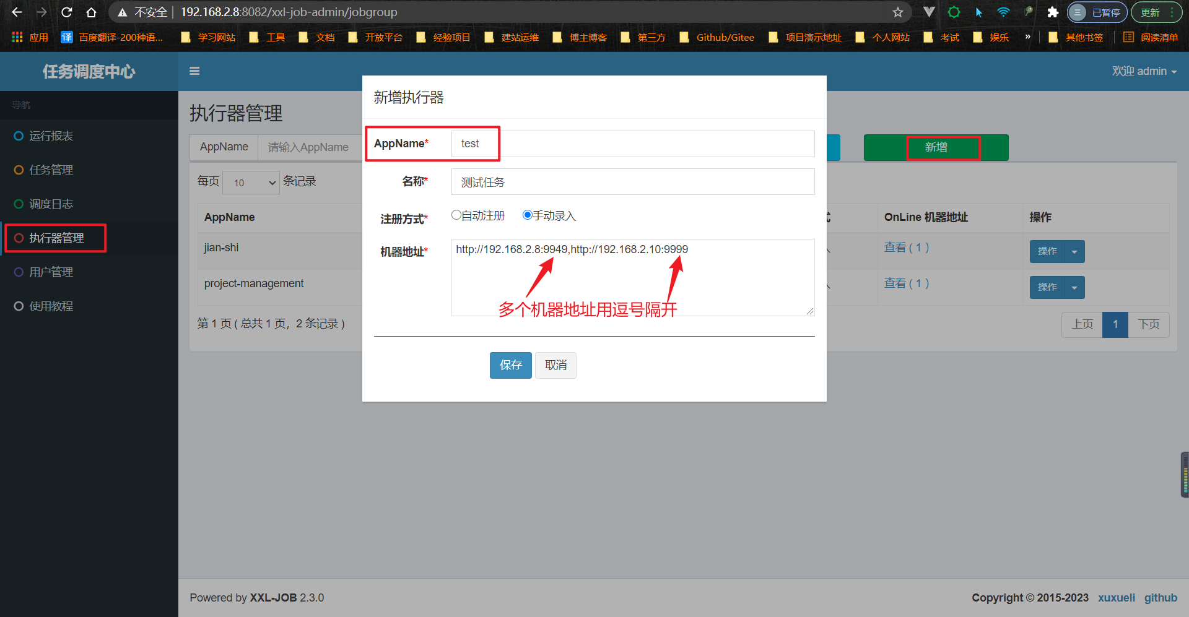
Task: Open 用户管理 in the sidebar
Action: point(51,272)
